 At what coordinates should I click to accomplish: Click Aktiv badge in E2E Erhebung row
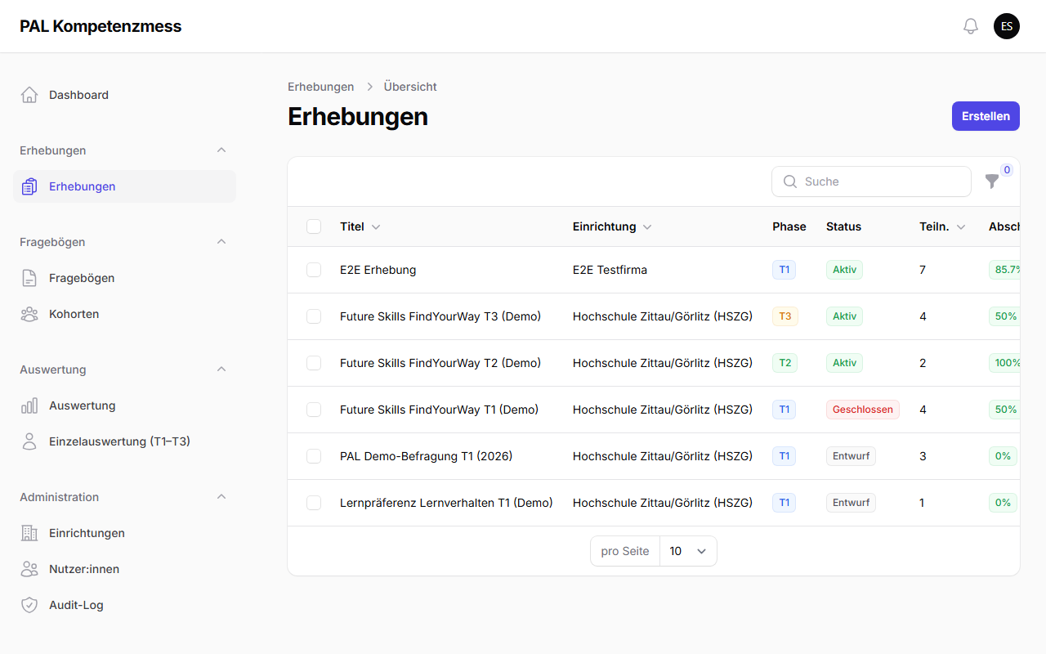click(844, 270)
